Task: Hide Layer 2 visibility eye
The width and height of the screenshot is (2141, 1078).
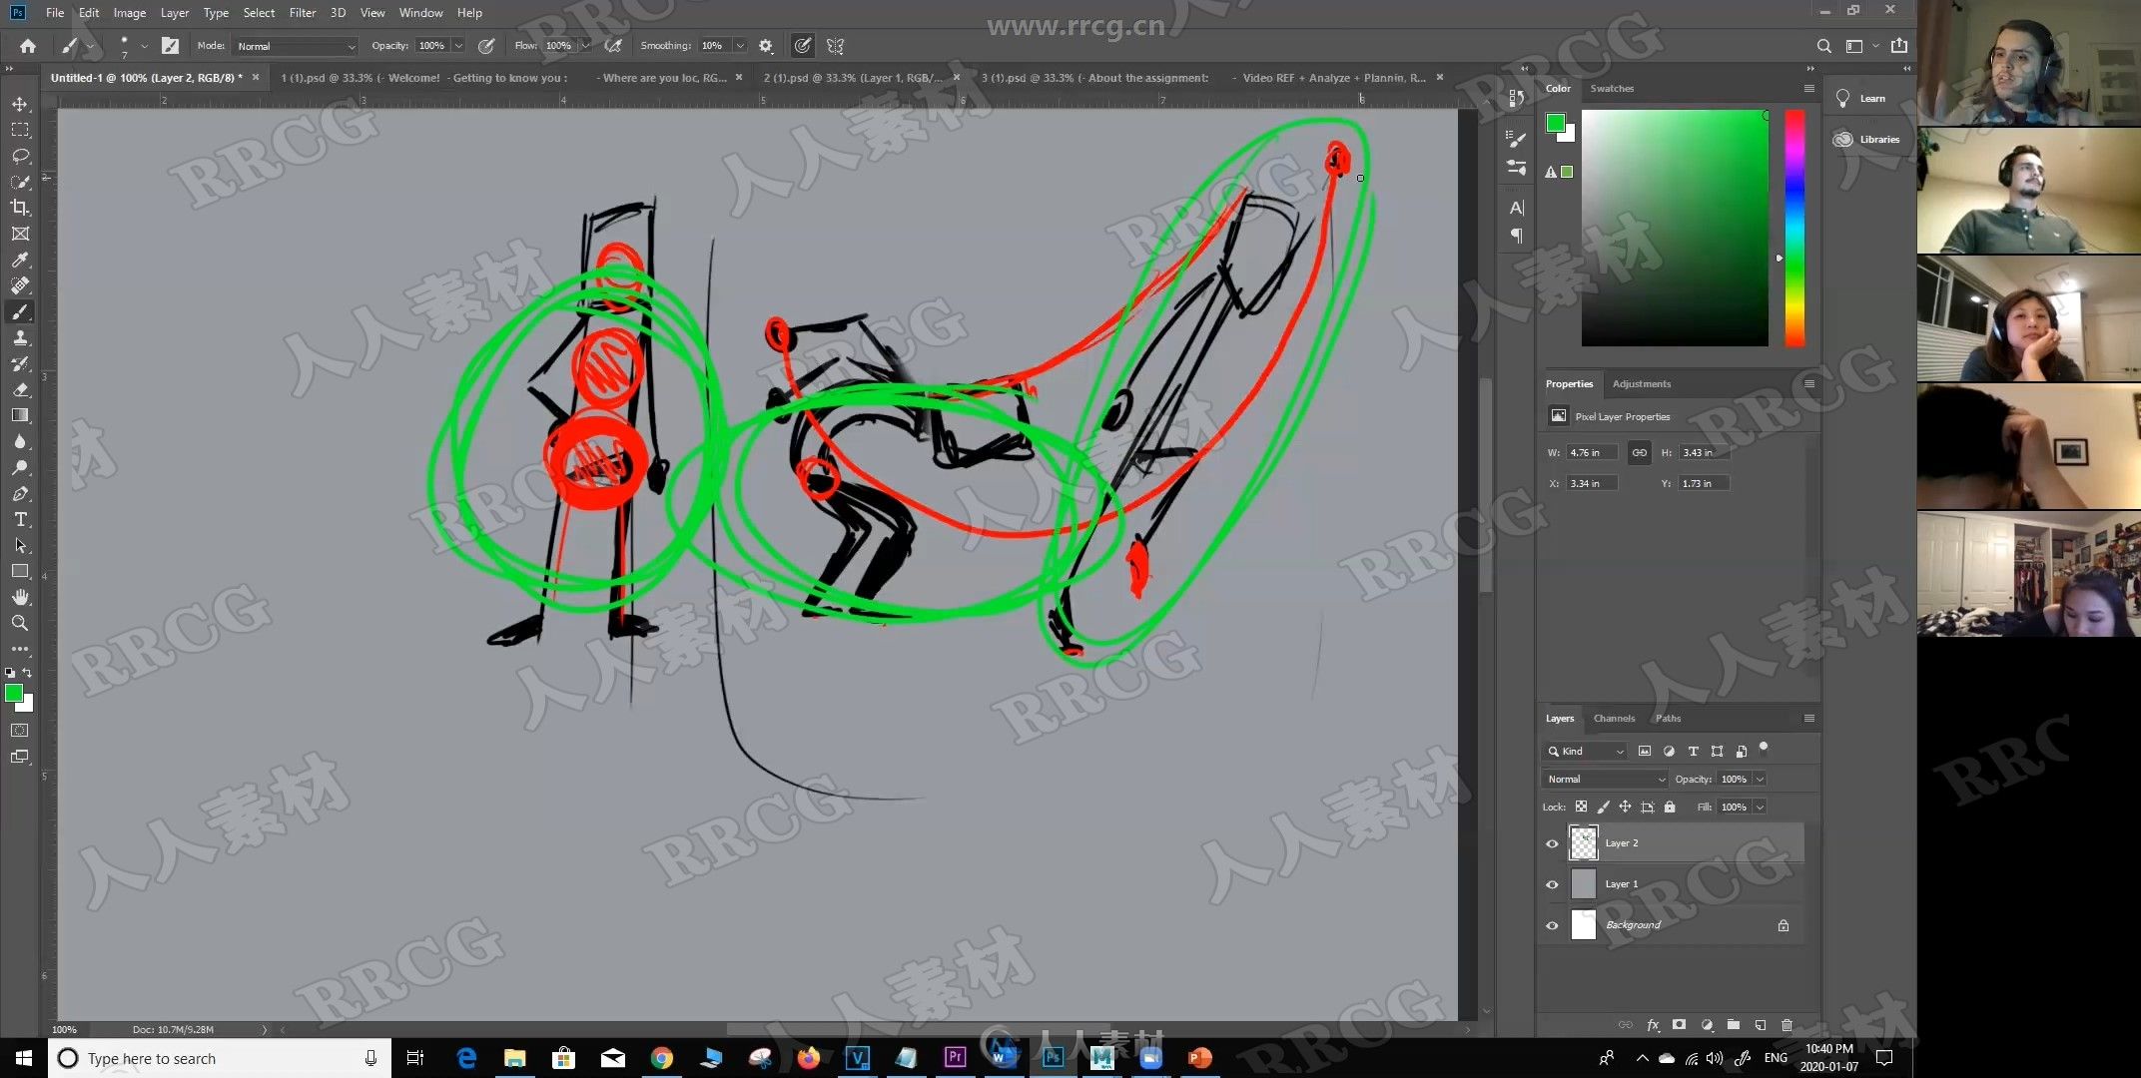Action: pos(1552,843)
